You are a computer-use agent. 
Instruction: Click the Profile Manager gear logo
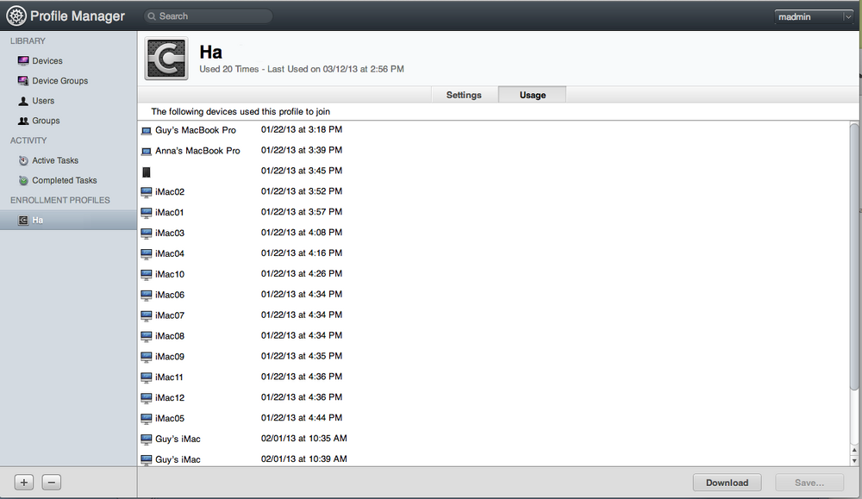tap(16, 16)
